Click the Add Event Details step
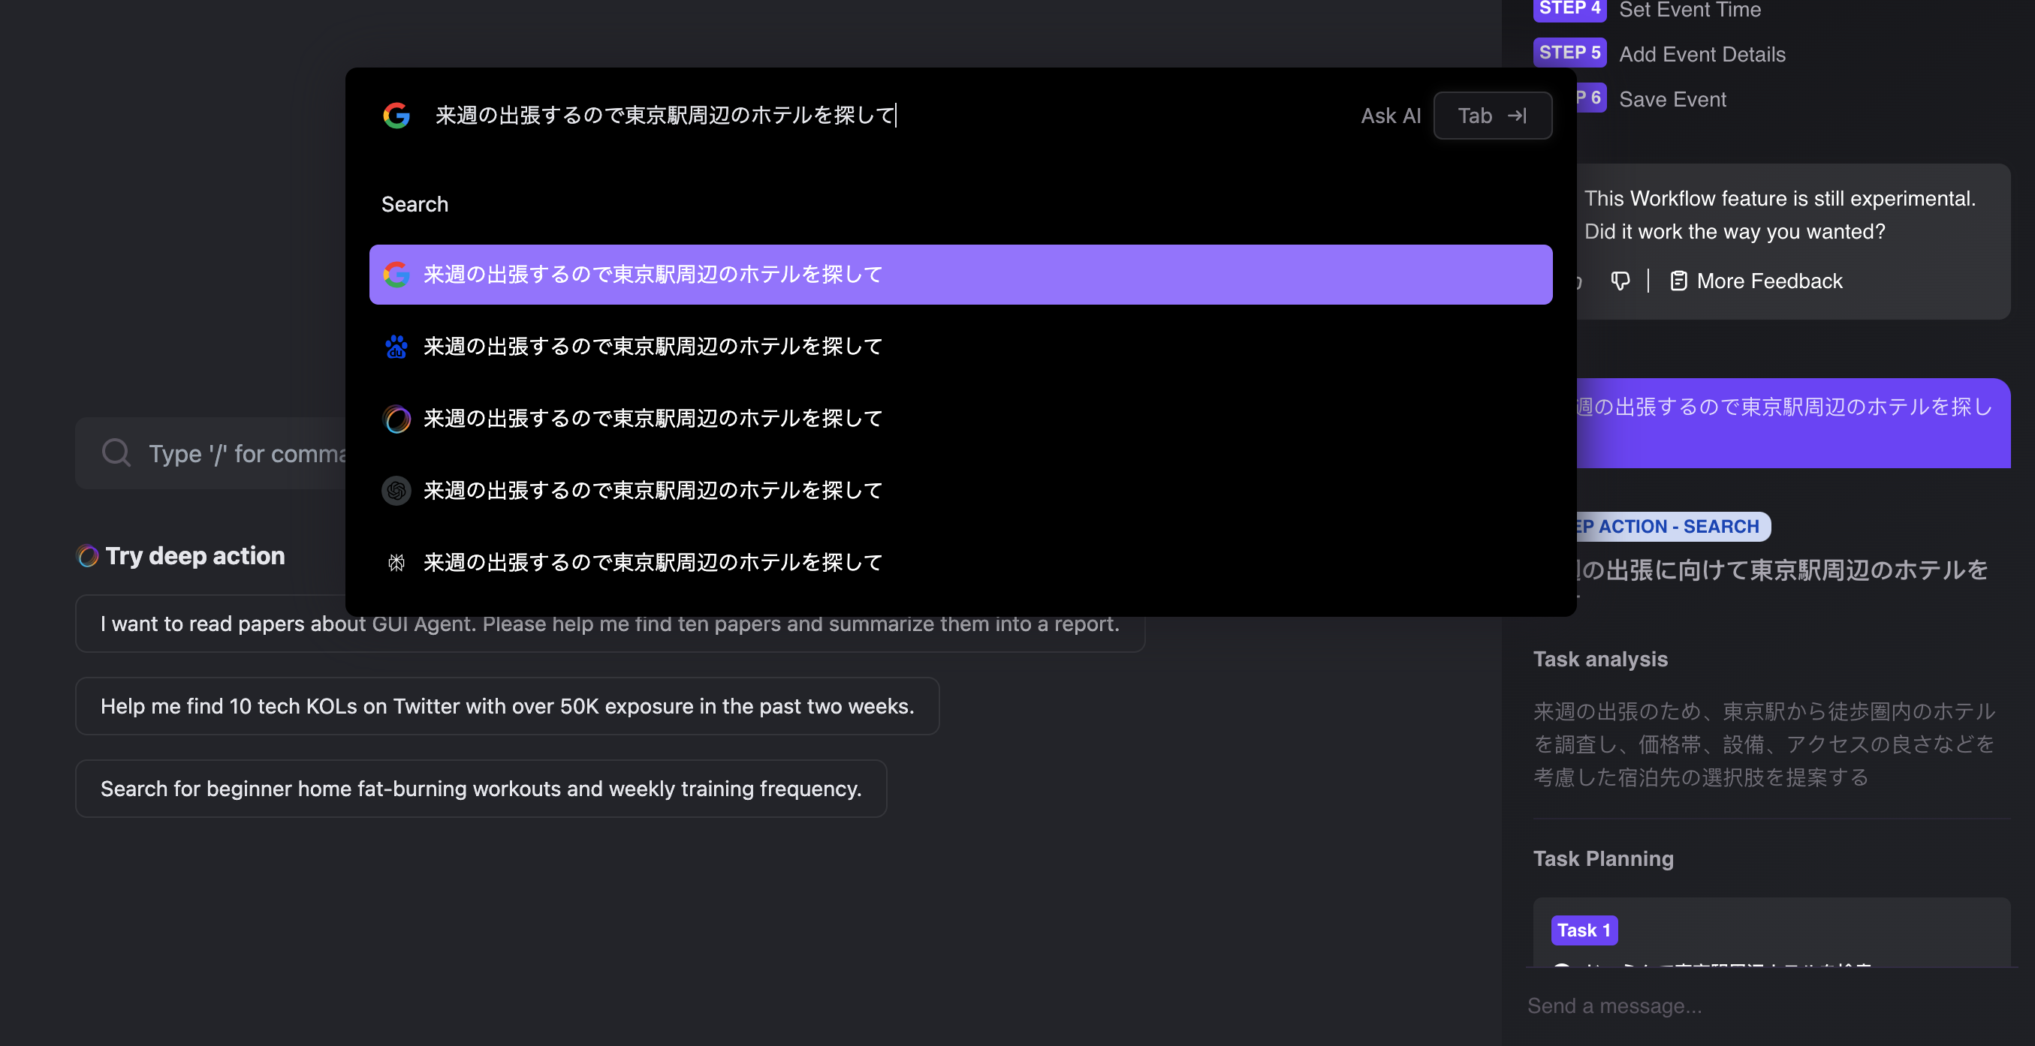Viewport: 2035px width, 1046px height. tap(1702, 54)
